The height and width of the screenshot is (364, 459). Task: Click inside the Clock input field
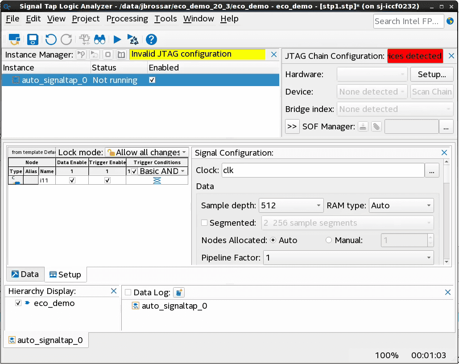coord(321,170)
